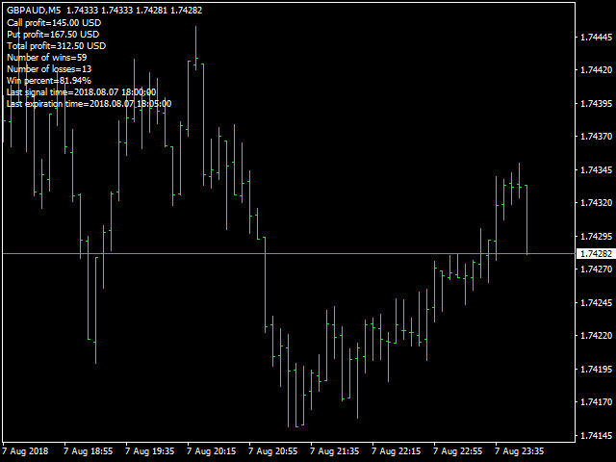Click the Last expiration time line
The height and width of the screenshot is (462, 616).
[89, 104]
